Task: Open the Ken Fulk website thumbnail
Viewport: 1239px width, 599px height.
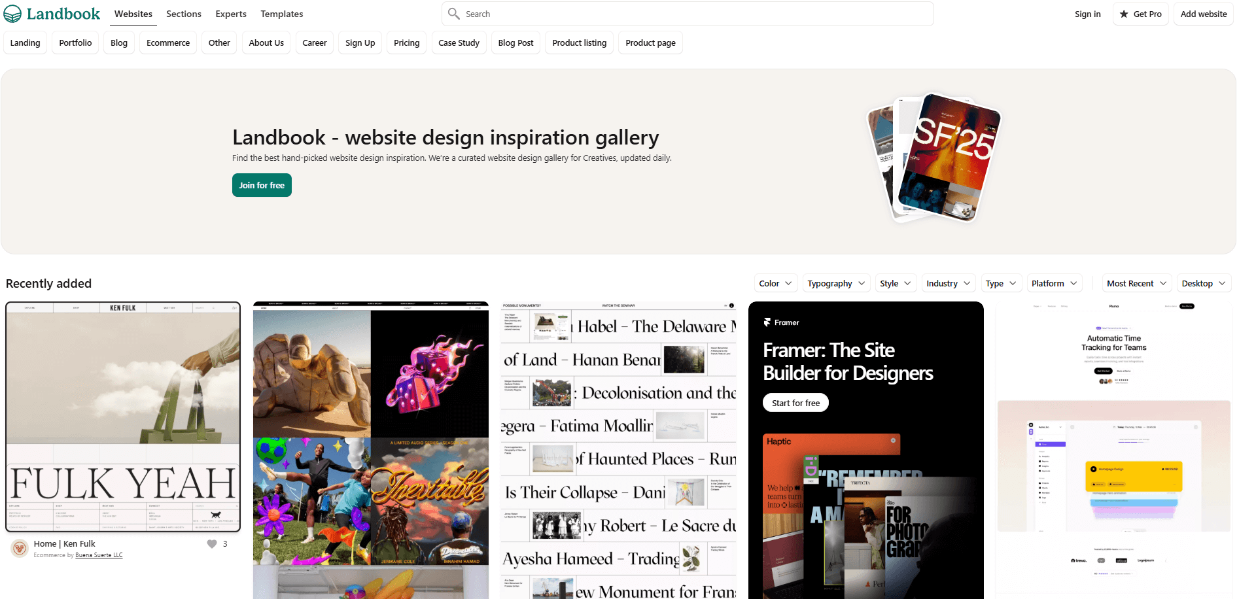Action: pos(123,417)
